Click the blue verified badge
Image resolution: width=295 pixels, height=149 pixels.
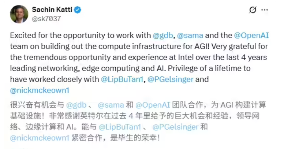77,10
